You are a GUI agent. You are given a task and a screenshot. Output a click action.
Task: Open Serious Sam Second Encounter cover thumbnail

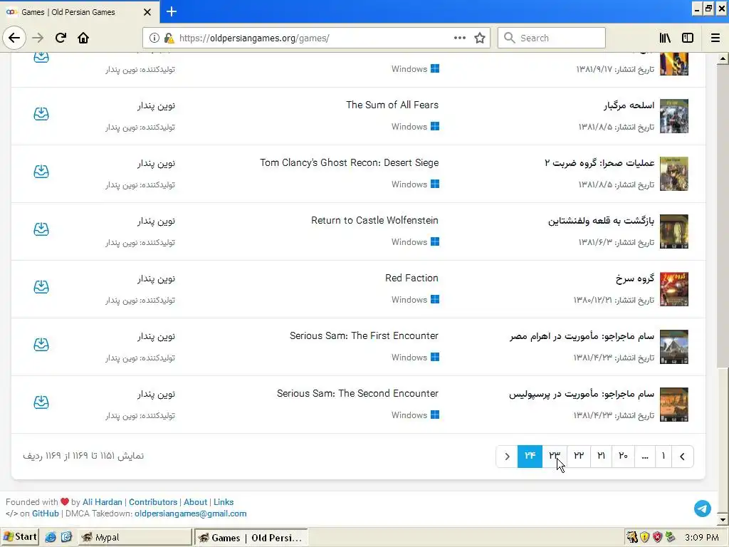click(x=674, y=405)
